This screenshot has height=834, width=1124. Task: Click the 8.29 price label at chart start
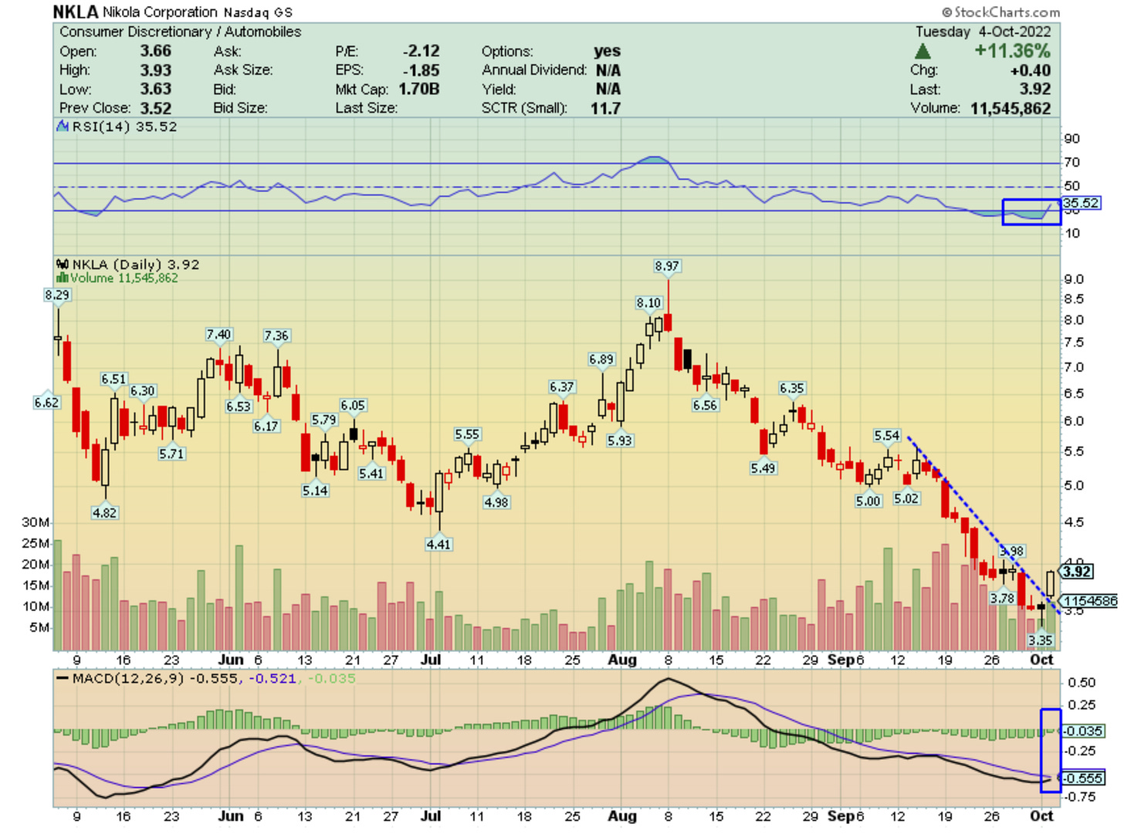point(57,295)
